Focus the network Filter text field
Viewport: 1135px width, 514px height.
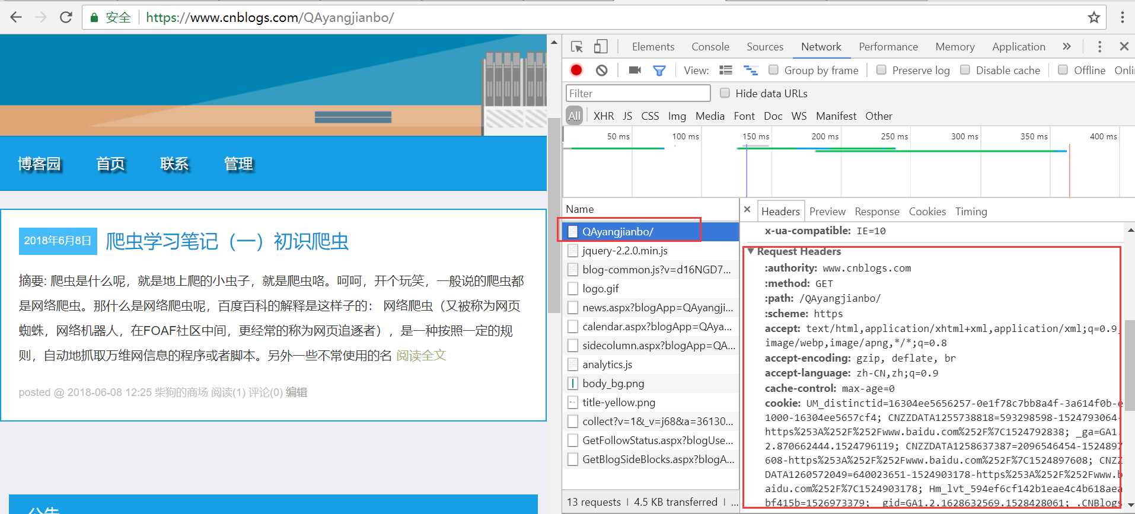click(x=638, y=93)
